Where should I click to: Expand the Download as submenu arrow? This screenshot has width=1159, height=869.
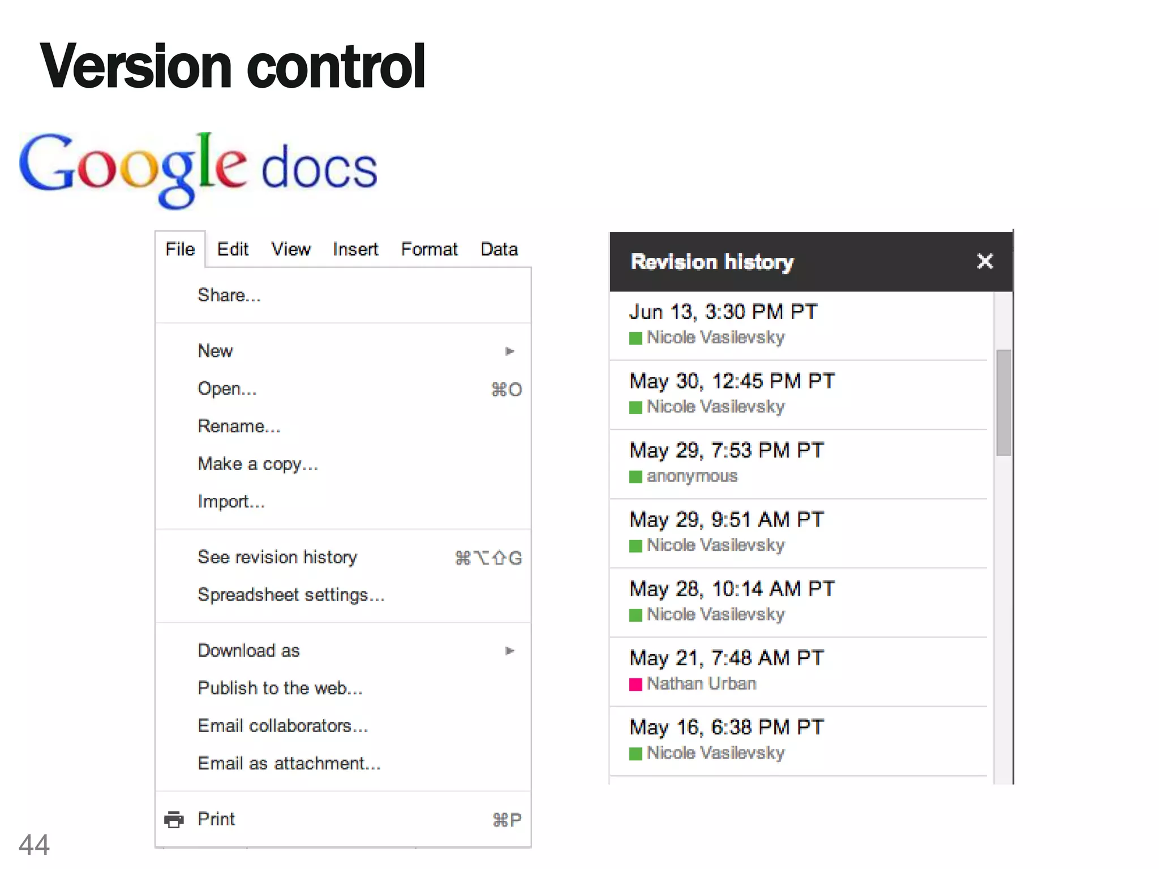pos(509,651)
